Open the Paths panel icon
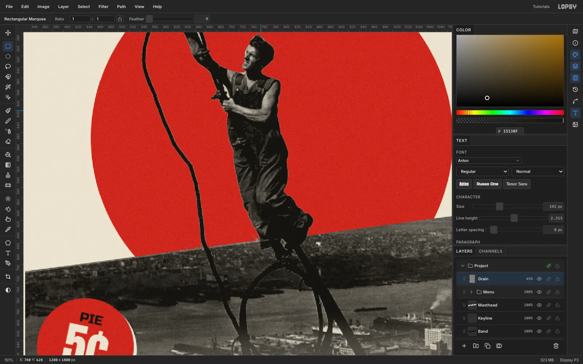Viewport: 583px width, 364px height. (x=575, y=101)
